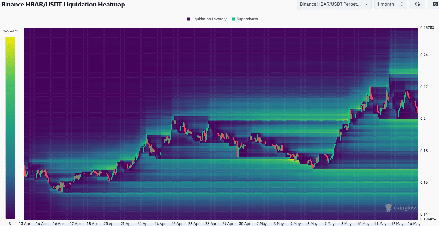The height and width of the screenshot is (226, 439).
Task: Click the 25 Apr date label
Action: tap(177, 224)
